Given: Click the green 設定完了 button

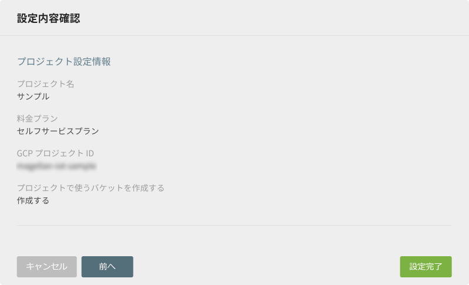Looking at the screenshot, I should tap(426, 266).
